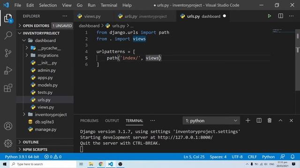300x168 pixels.
Task: Run the Python file with play button
Action: coord(270,16)
